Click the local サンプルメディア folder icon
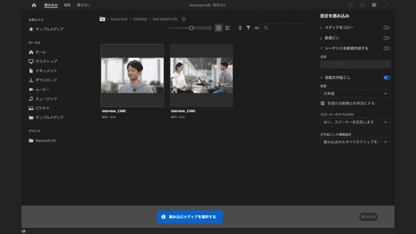The image size is (416, 234). [x=31, y=117]
